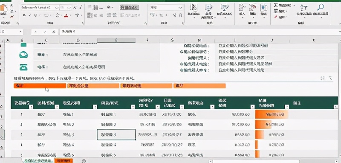Open filter dropdown on item number column
Viewport: 341px width, 163px height.
31,107
